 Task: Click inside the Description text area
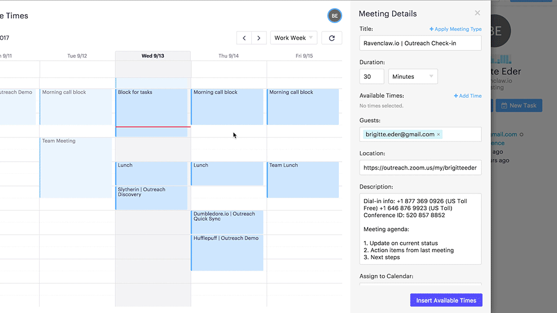(x=420, y=229)
